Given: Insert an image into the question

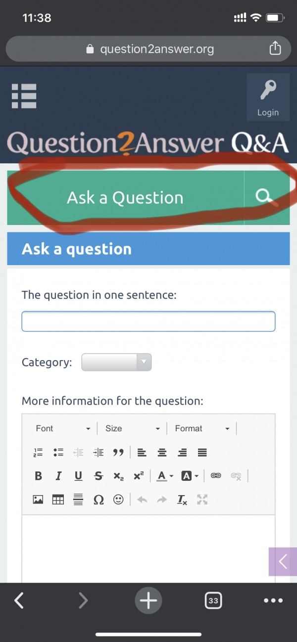Looking at the screenshot, I should (39, 500).
